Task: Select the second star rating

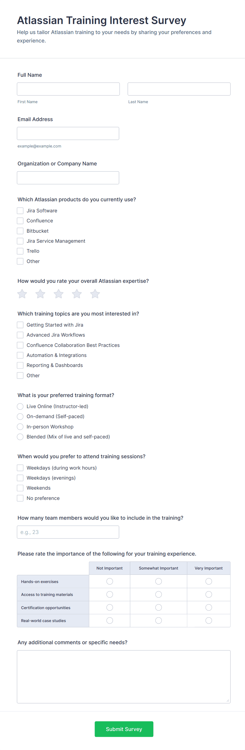Action: (40, 294)
